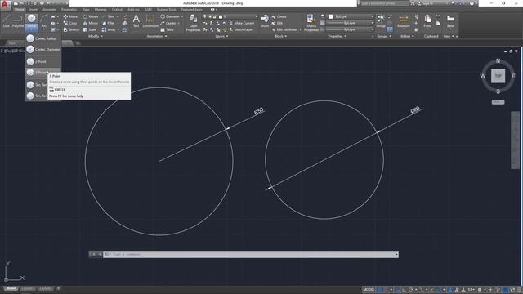Viewport: 523px width, 294px height.
Task: Select the Dimension tool
Action: coord(150,20)
